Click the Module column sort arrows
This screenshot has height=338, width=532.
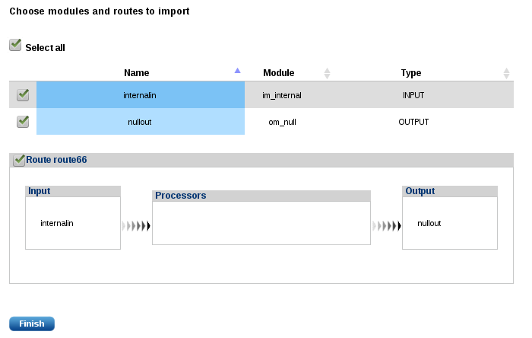pos(328,73)
